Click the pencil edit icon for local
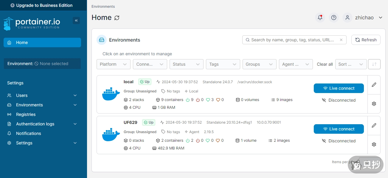 click(x=374, y=85)
